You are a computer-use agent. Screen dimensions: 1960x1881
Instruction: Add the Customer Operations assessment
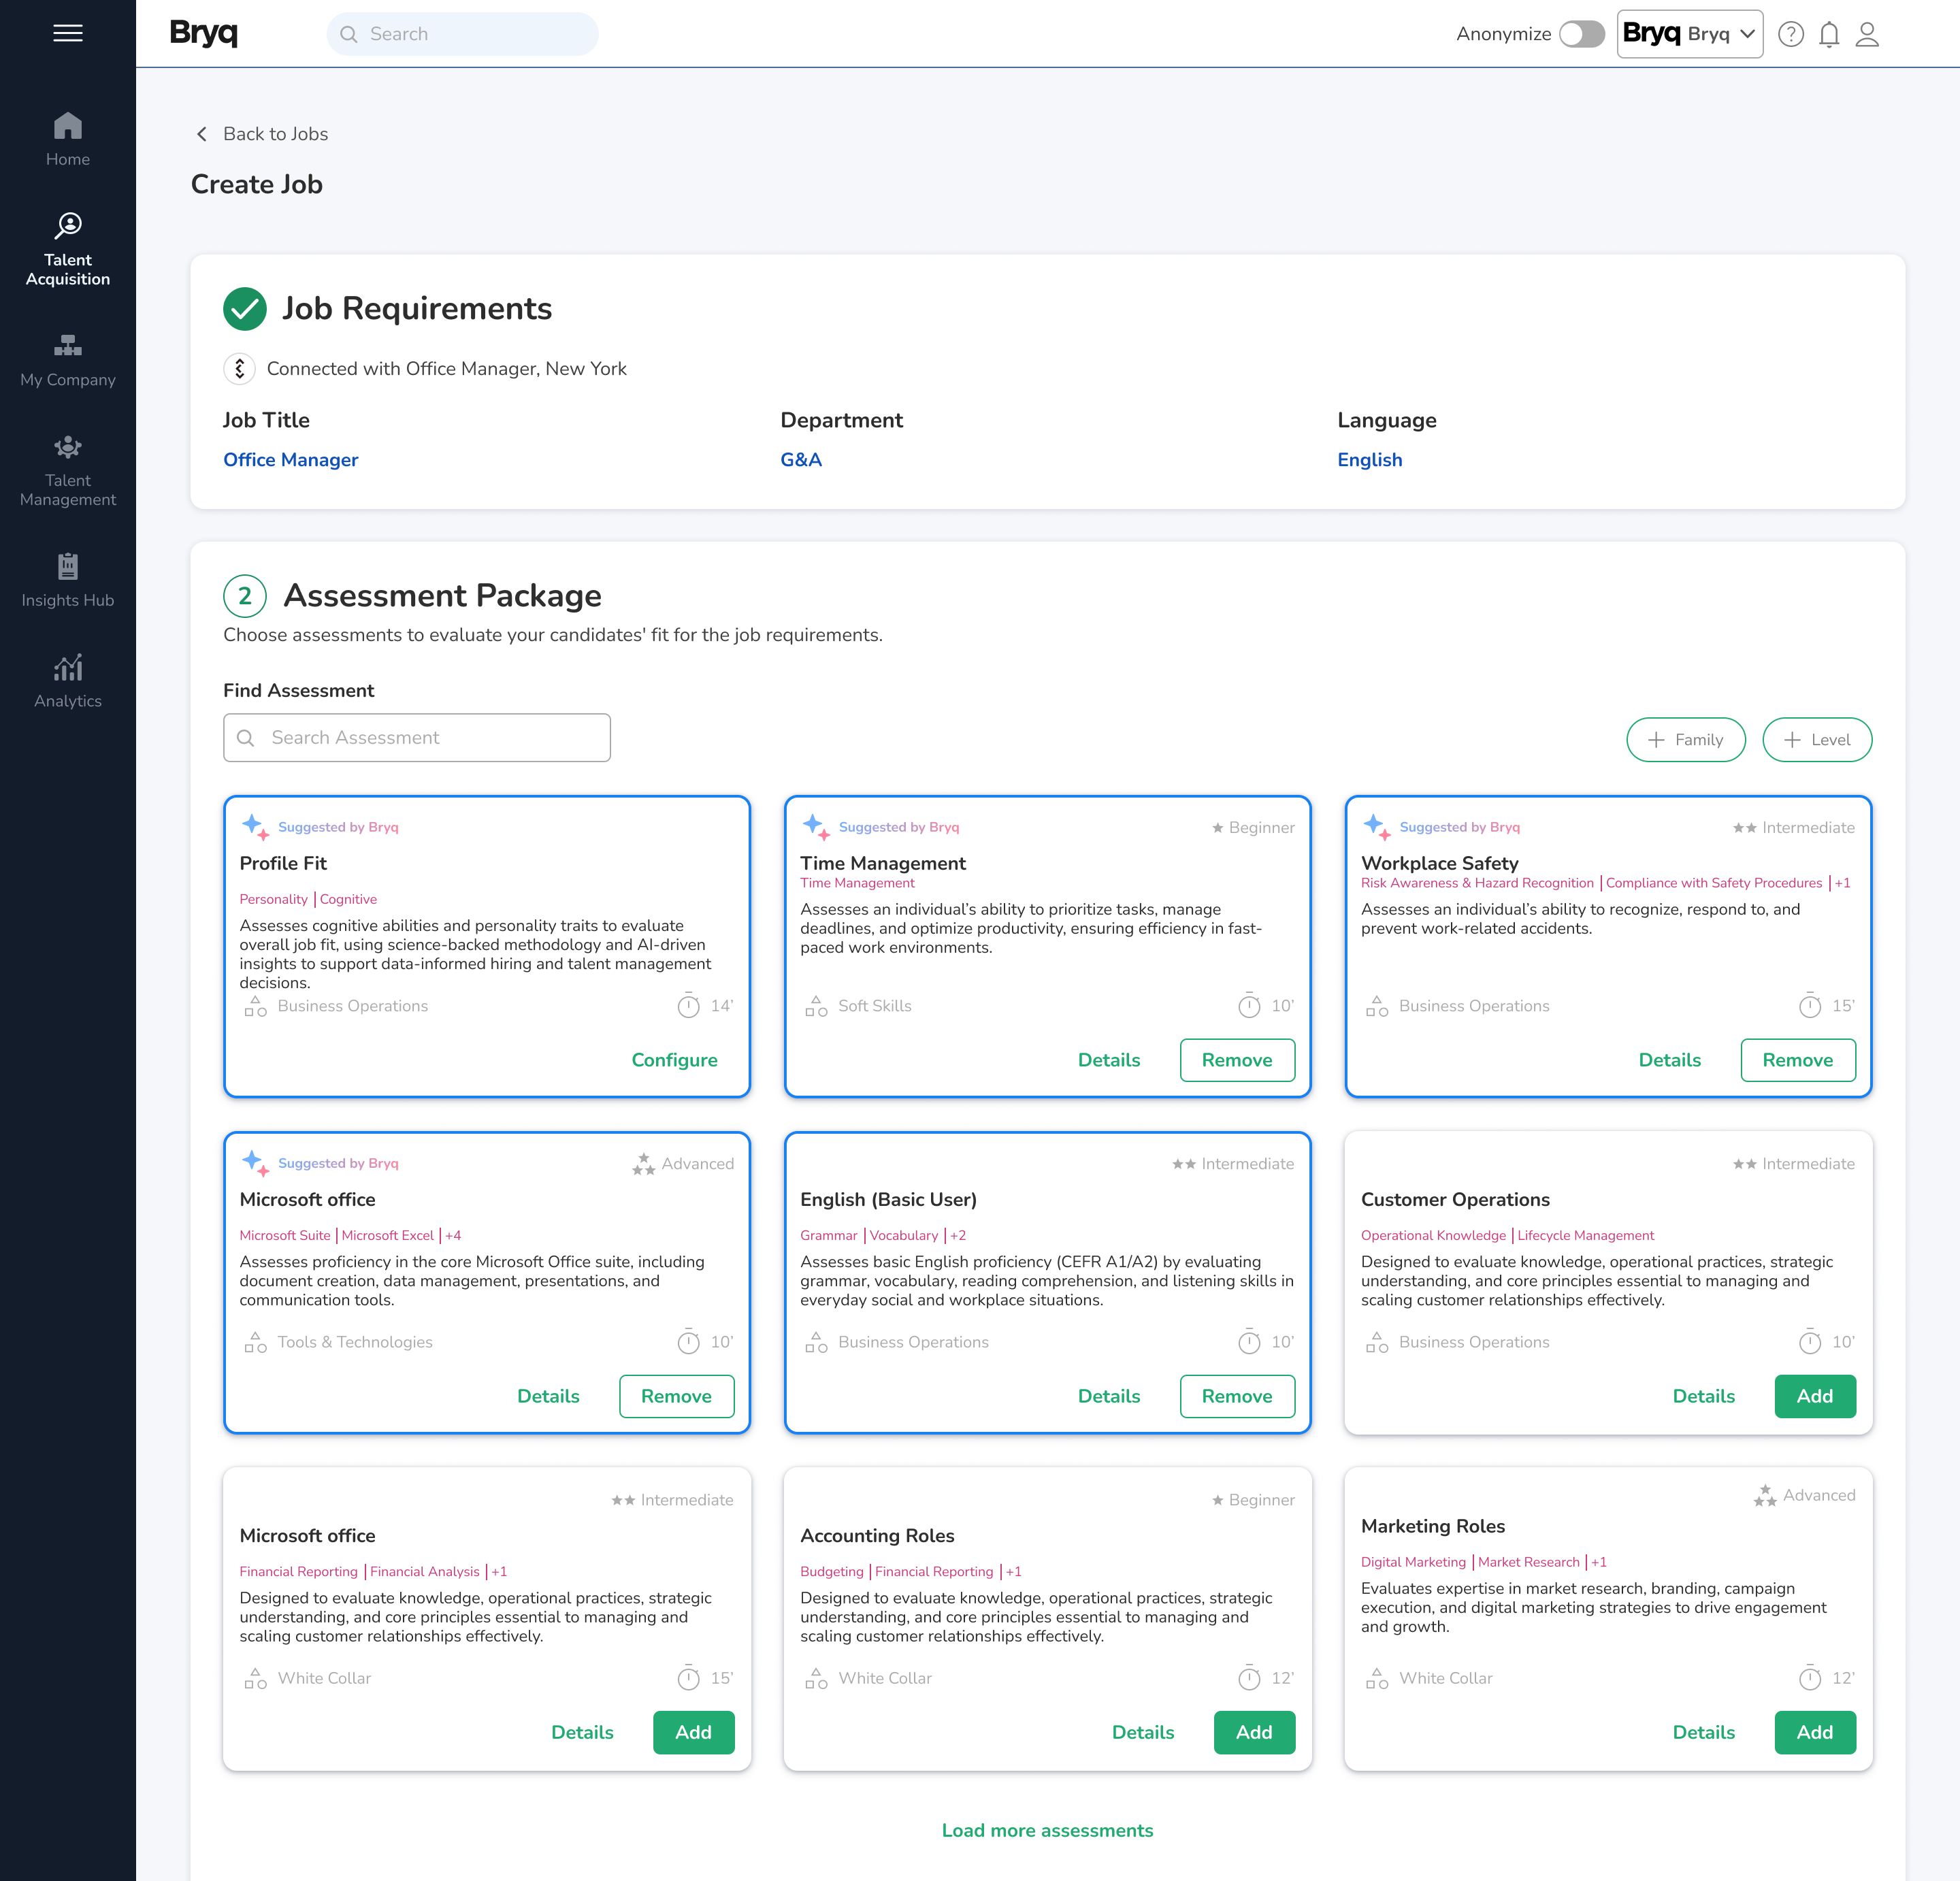pos(1814,1395)
